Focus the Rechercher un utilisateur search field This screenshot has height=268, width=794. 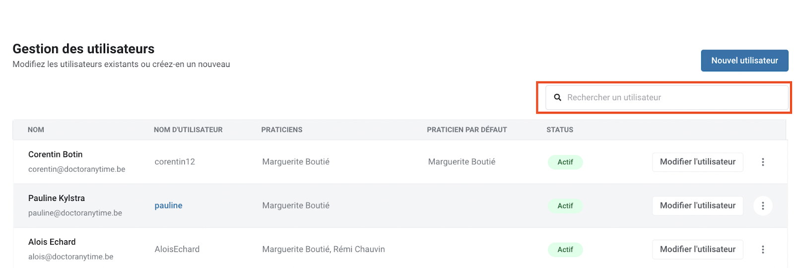click(x=667, y=98)
